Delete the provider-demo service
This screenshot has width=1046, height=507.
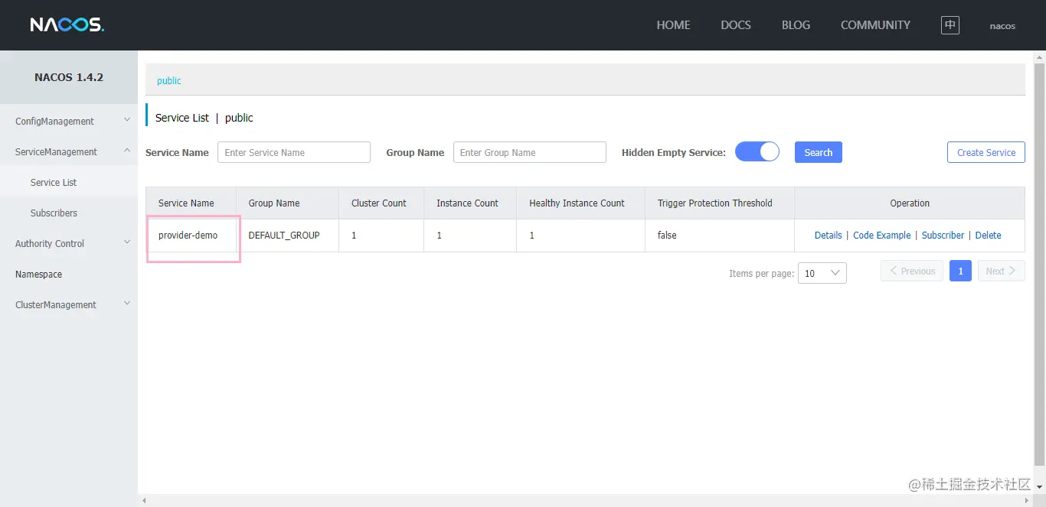[988, 236]
